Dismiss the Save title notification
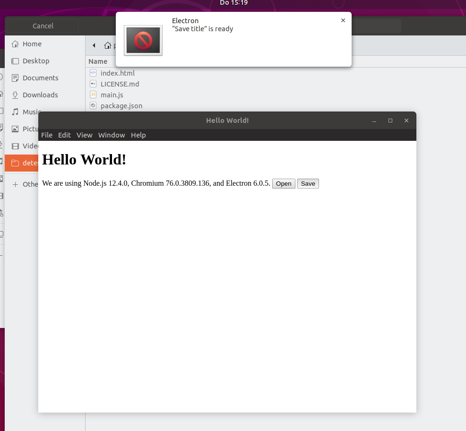This screenshot has width=466, height=431. [x=343, y=20]
